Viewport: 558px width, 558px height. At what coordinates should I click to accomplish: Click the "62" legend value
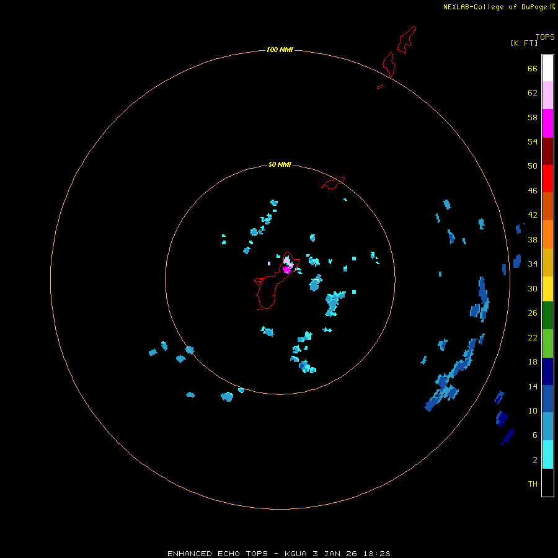tap(533, 93)
